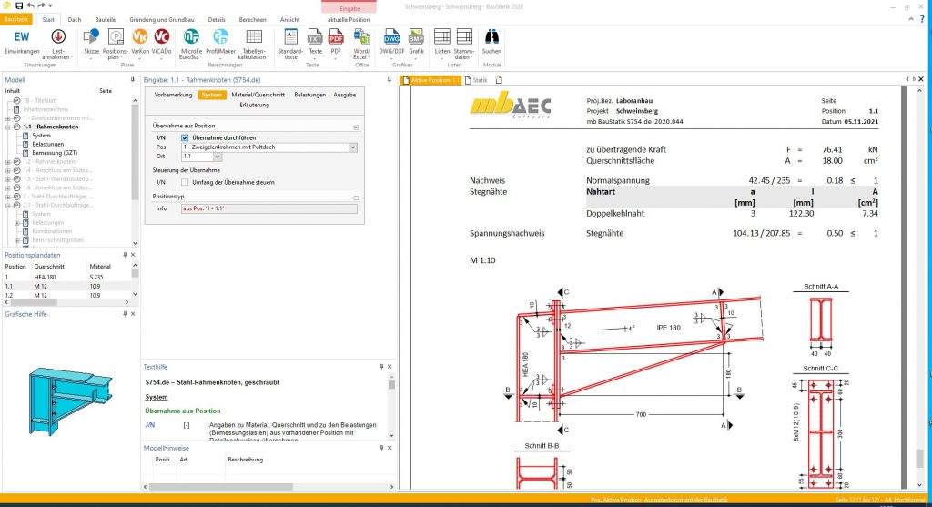This screenshot has height=507, width=932.
Task: Open the help question mark icon
Action: click(x=922, y=20)
